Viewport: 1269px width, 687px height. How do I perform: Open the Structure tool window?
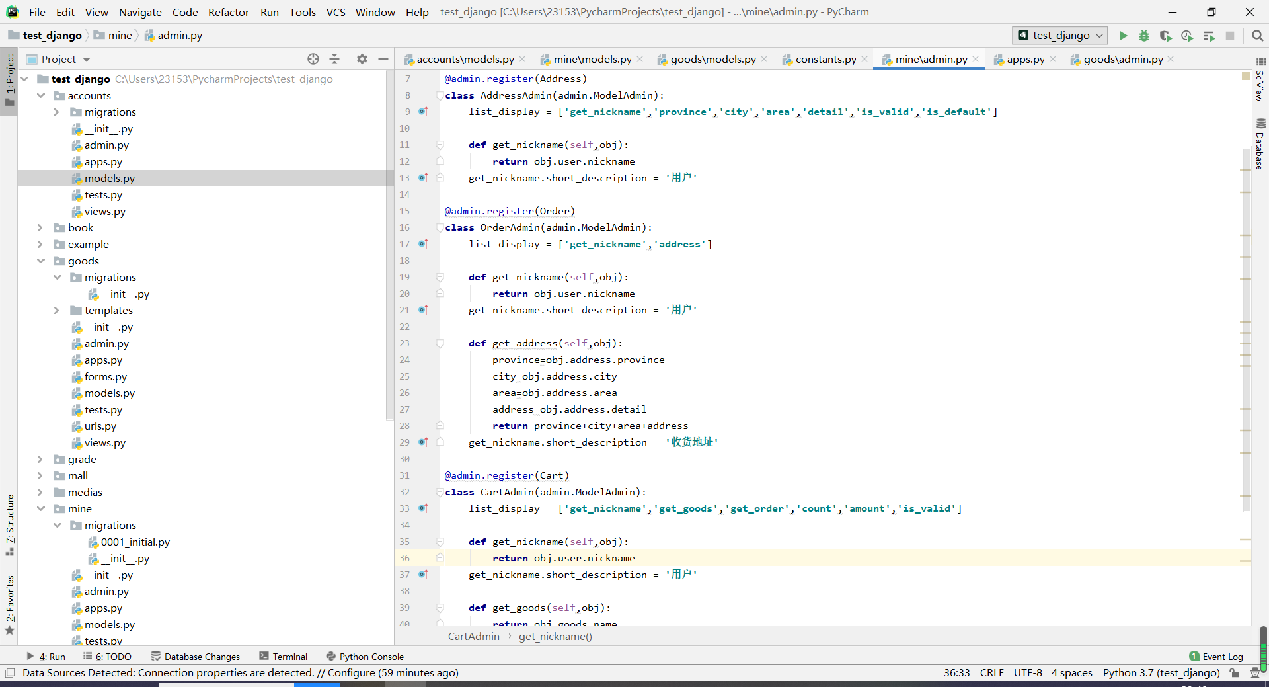[10, 525]
